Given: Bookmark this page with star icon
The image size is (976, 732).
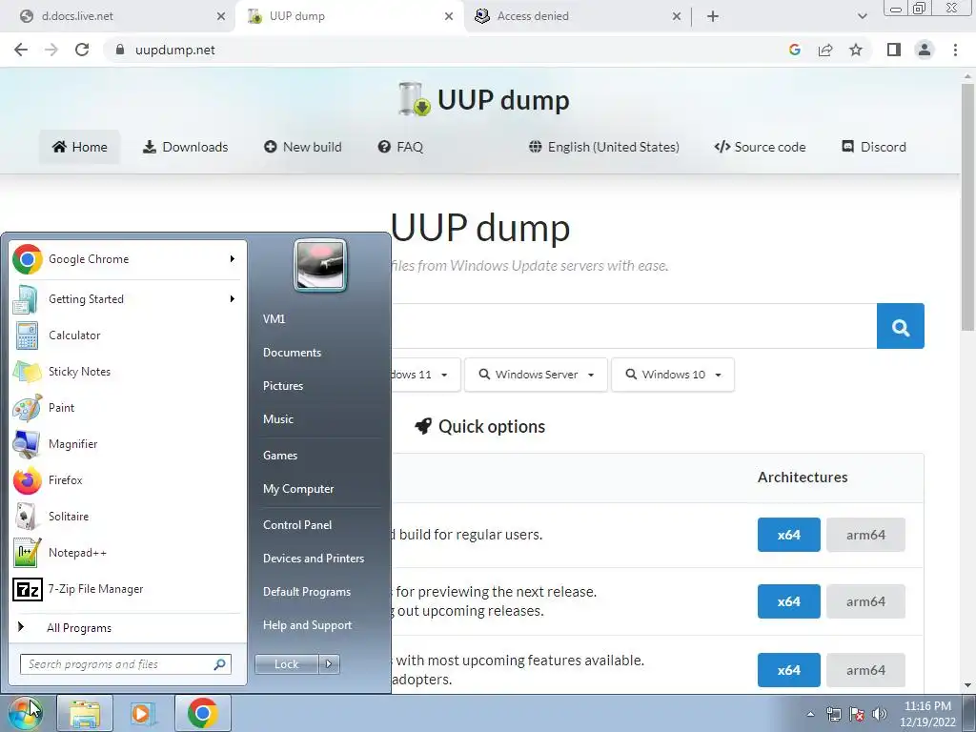Looking at the screenshot, I should pos(856,50).
